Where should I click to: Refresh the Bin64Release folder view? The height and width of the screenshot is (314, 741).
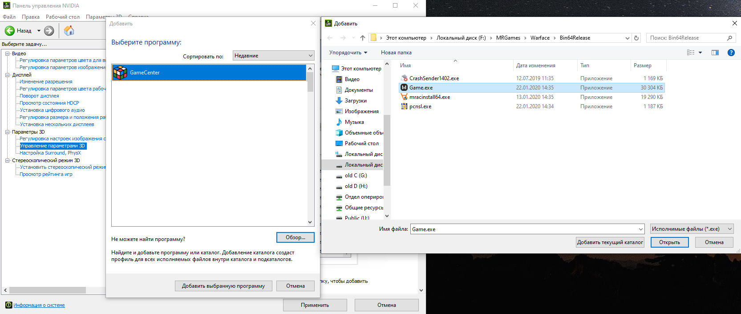click(636, 38)
